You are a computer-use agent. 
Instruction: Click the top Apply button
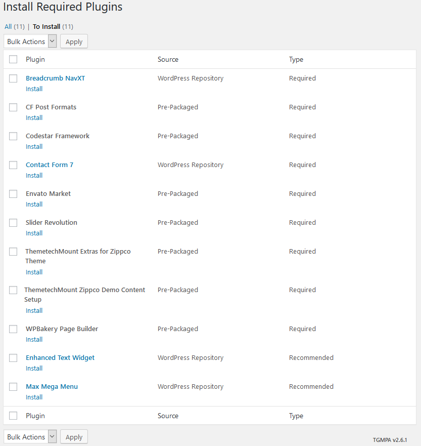point(74,42)
